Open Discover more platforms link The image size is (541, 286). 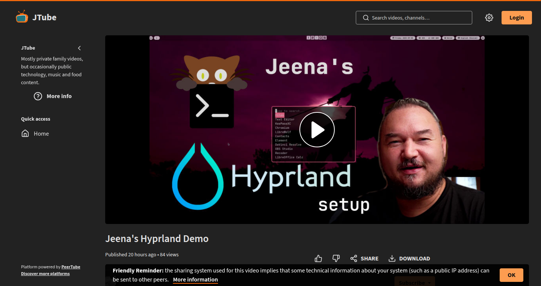coord(45,274)
